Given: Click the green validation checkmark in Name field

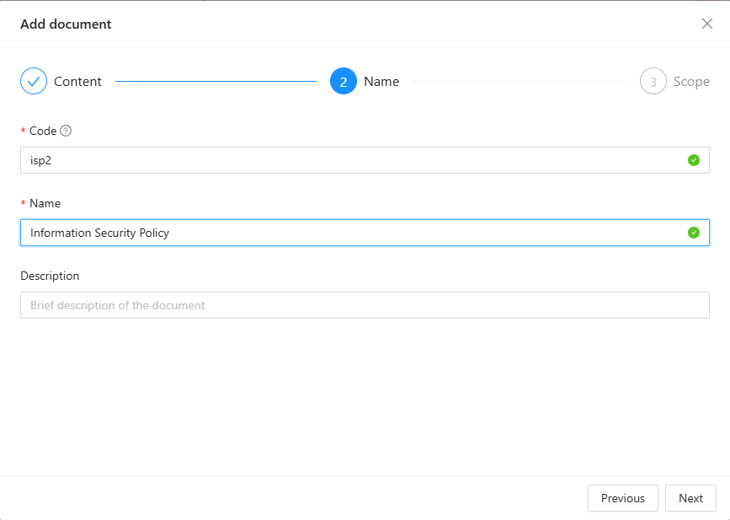Looking at the screenshot, I should (x=694, y=233).
